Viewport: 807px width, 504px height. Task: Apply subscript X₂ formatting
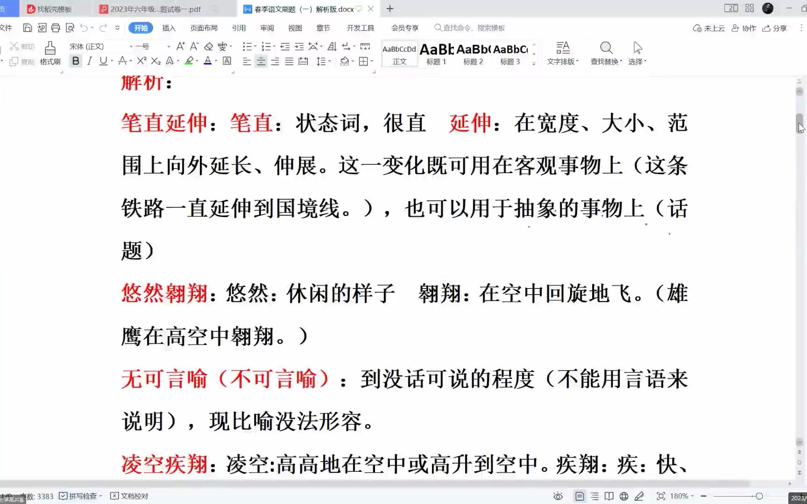point(156,61)
